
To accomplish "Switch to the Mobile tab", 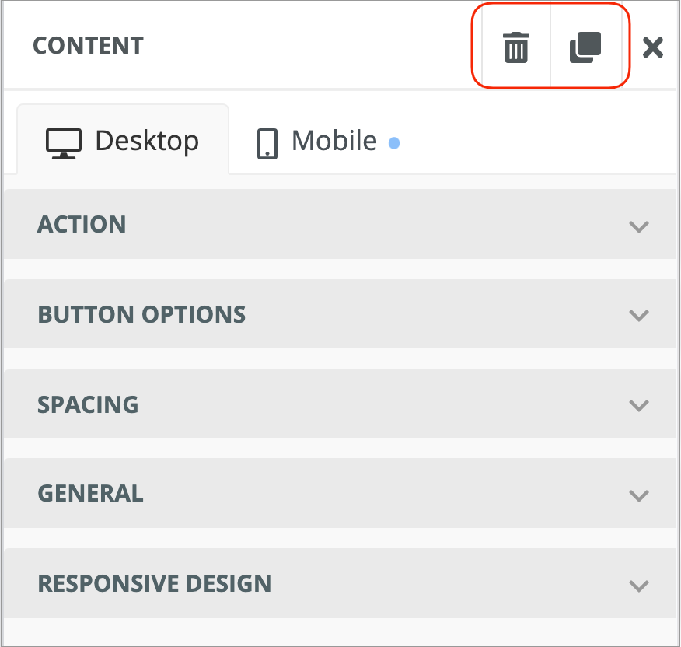I will point(327,142).
